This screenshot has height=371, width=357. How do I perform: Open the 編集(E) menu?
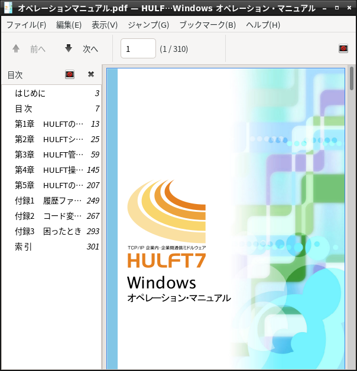pyautogui.click(x=69, y=25)
